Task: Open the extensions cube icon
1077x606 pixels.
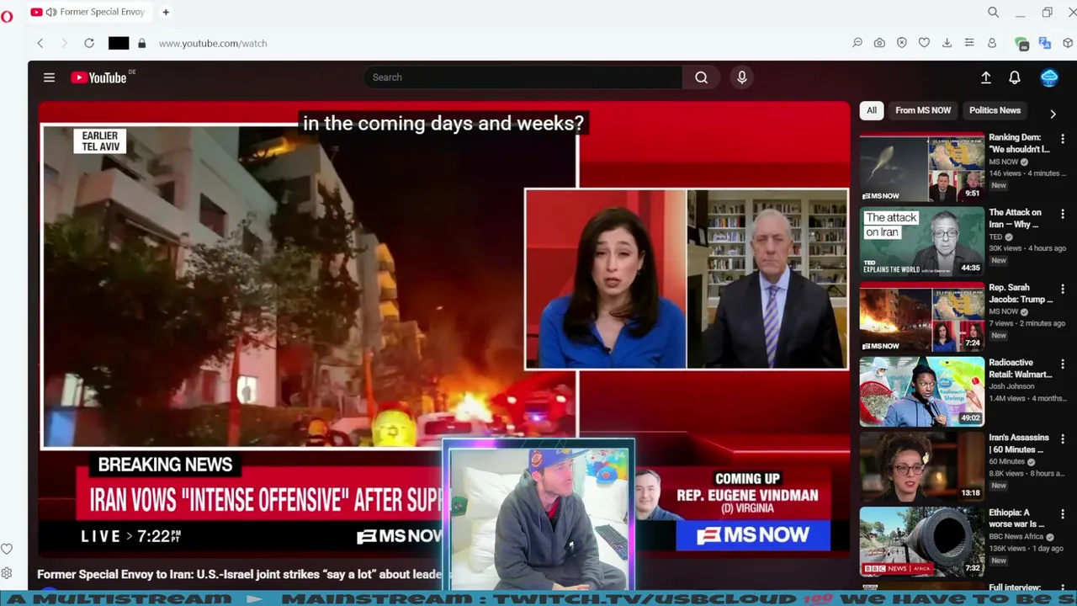Action: pyautogui.click(x=1069, y=43)
